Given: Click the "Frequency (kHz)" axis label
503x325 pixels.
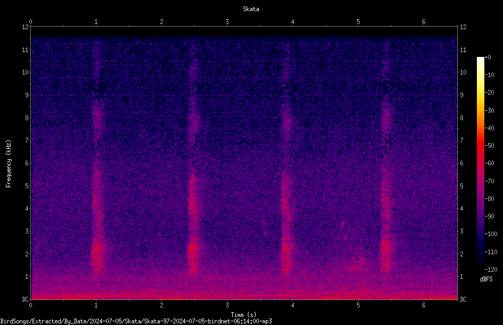Looking at the screenshot, I should pyautogui.click(x=9, y=164).
